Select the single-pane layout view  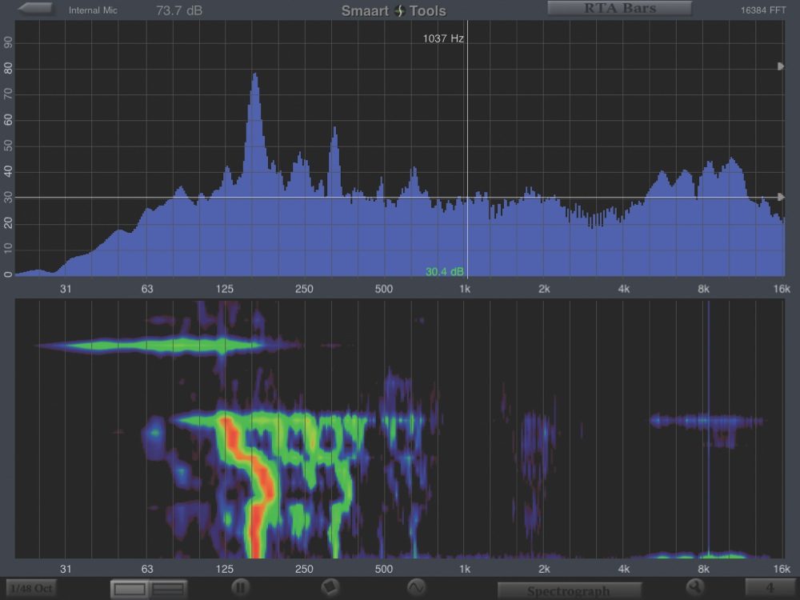point(130,590)
